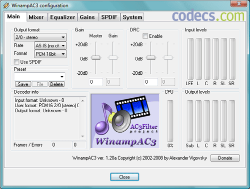Switch to the Mixer tab
This screenshot has height=189, width=250.
coord(36,17)
